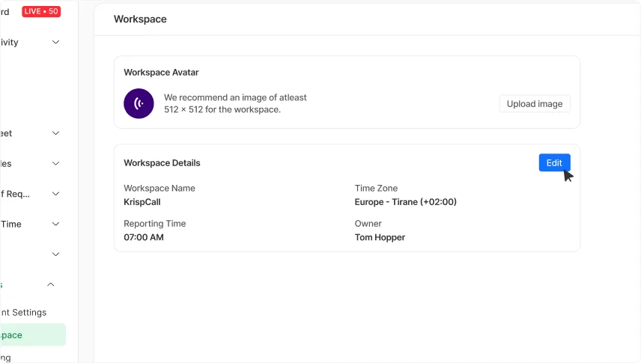Image resolution: width=641 pixels, height=363 pixels.
Task: Open the sidebar item ending in "ng"
Action: point(7,358)
